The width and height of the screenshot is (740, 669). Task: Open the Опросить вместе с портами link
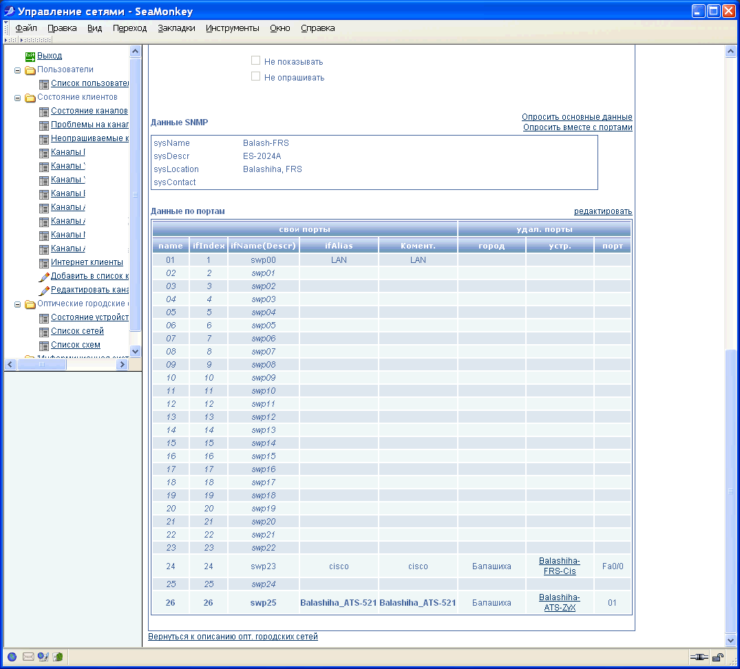(x=578, y=127)
